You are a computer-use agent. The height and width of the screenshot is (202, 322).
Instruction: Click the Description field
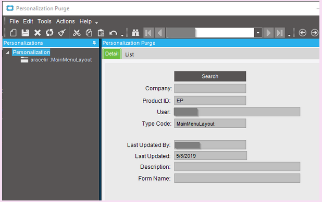(x=237, y=167)
